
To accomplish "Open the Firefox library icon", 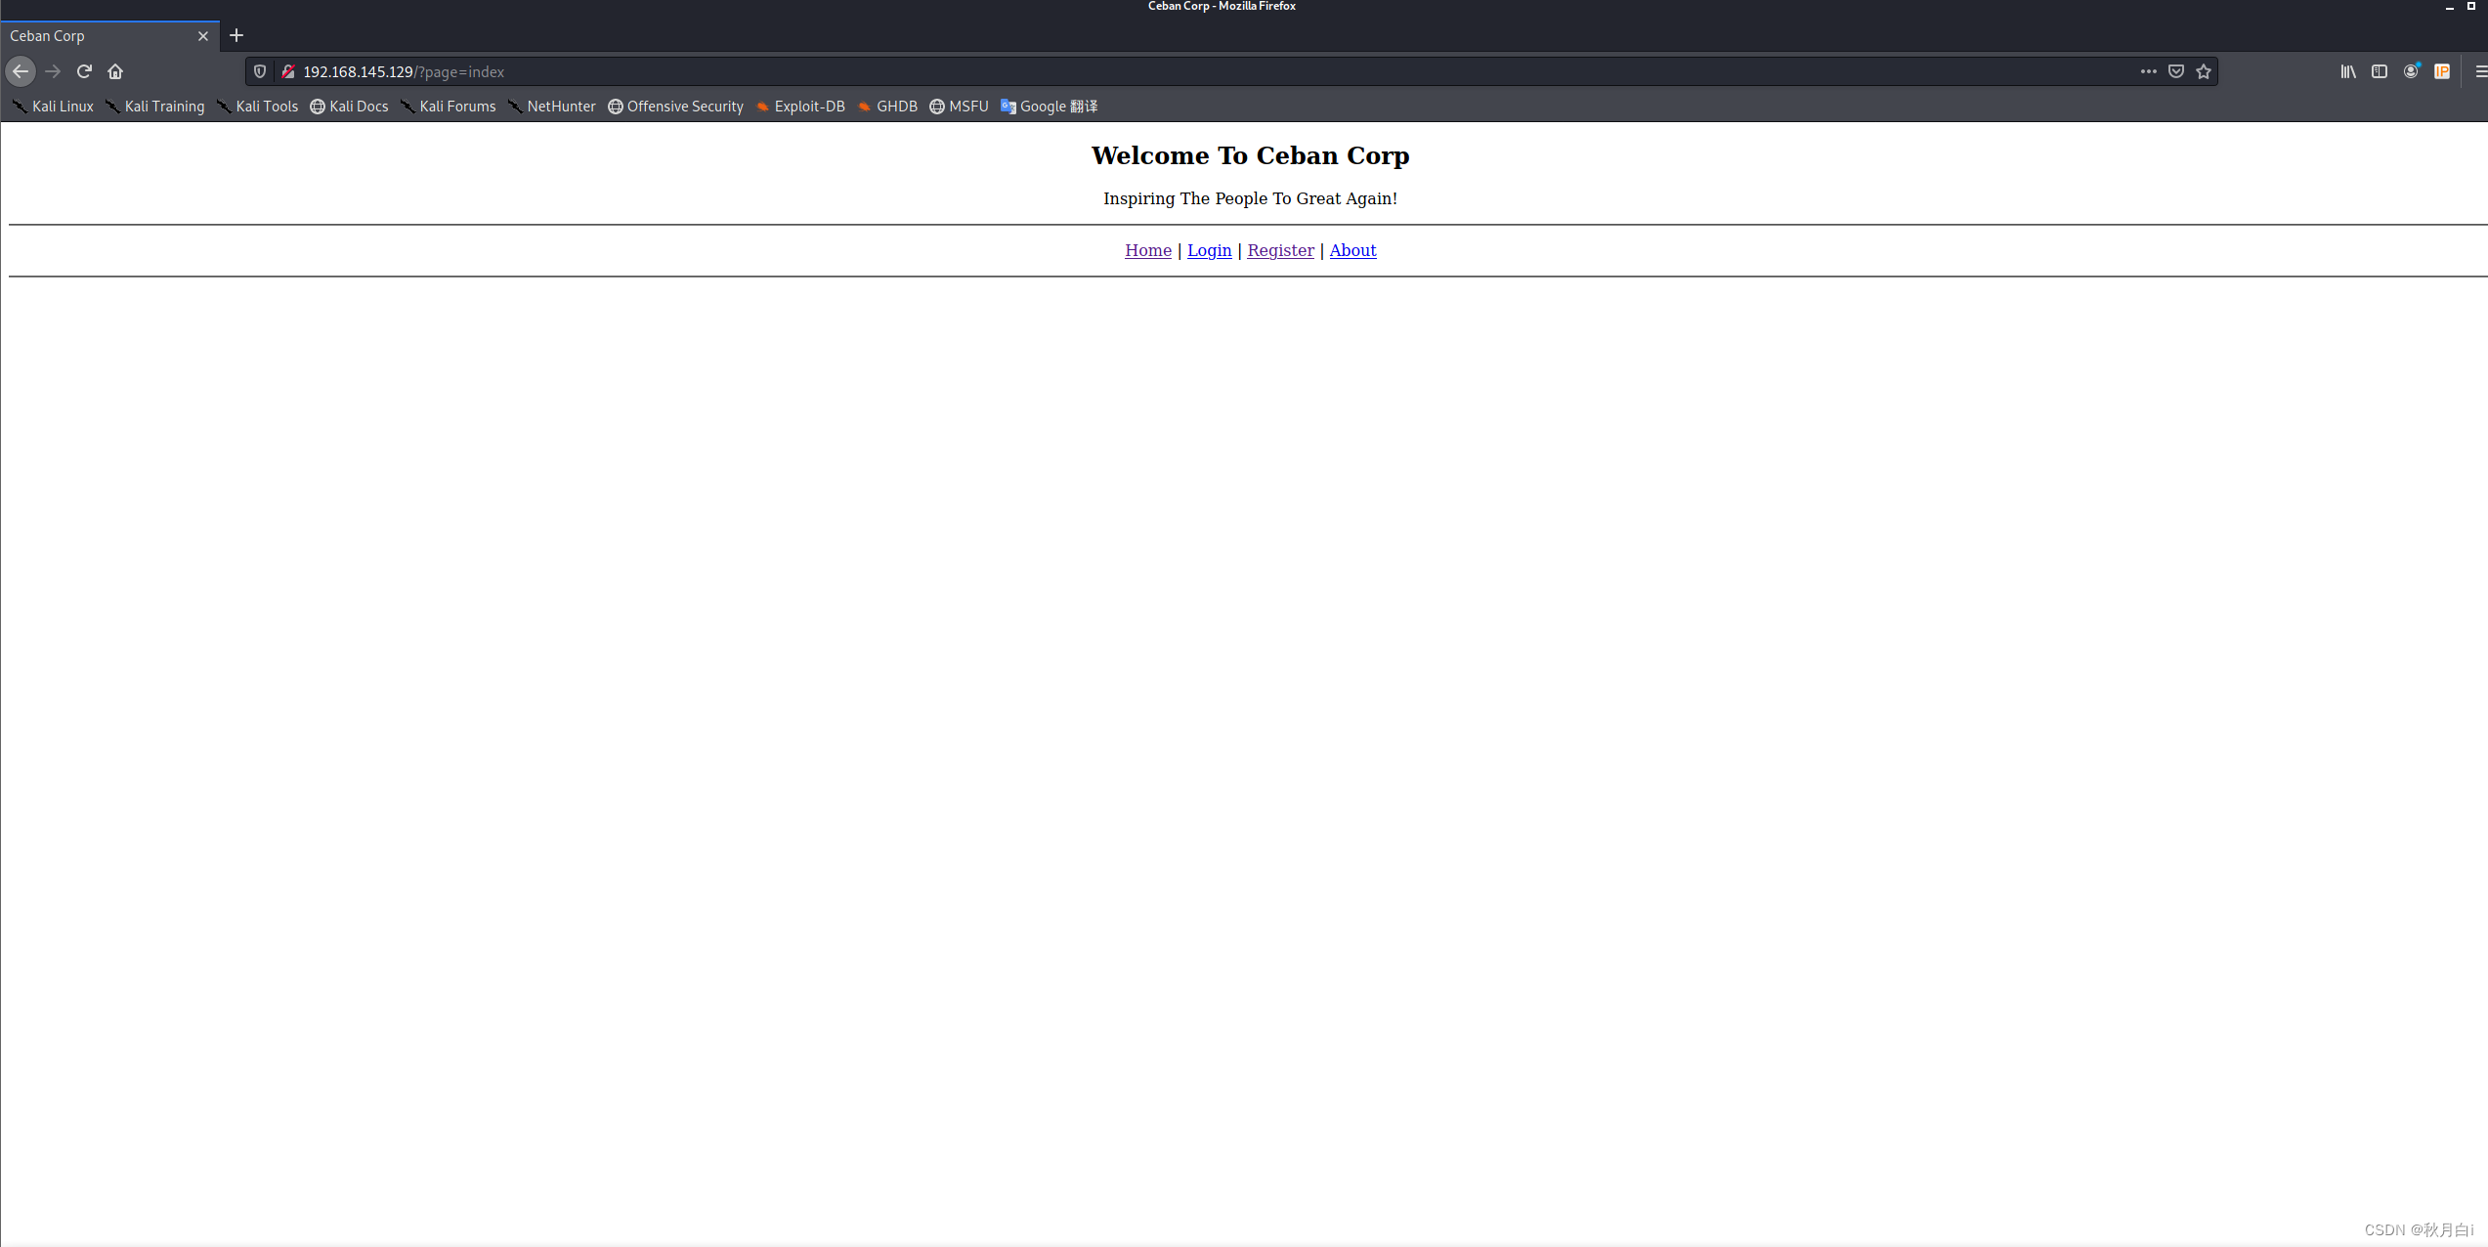I will [2347, 71].
